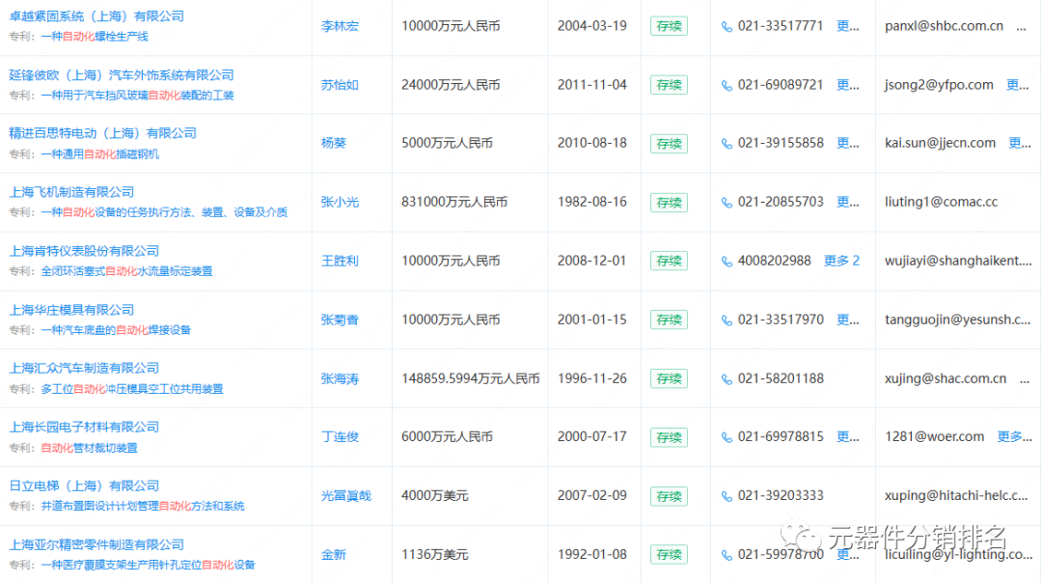Open company 上海飞机制造有限公司

pos(71,192)
